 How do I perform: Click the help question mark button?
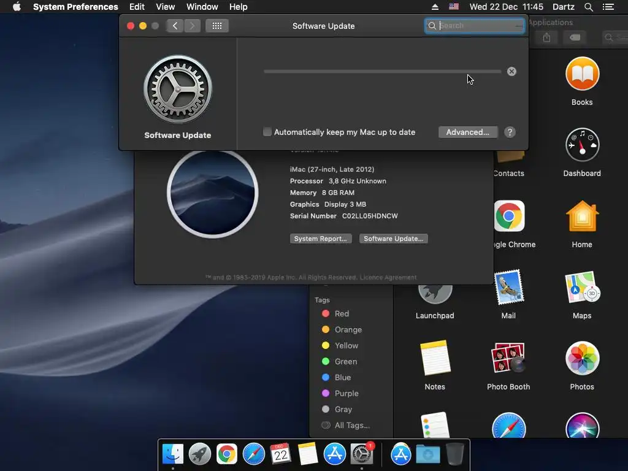[x=510, y=132]
